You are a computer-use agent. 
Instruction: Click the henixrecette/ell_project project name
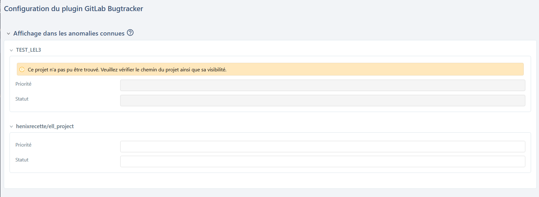click(45, 126)
